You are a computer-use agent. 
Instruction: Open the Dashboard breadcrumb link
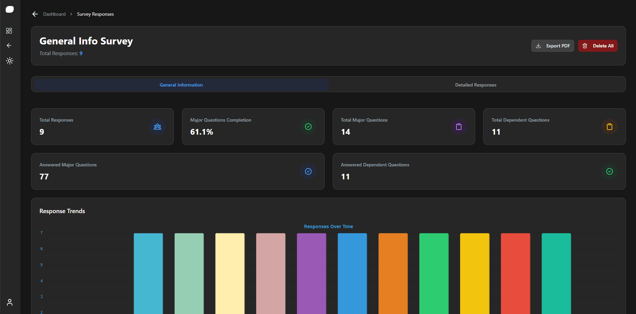(x=54, y=14)
